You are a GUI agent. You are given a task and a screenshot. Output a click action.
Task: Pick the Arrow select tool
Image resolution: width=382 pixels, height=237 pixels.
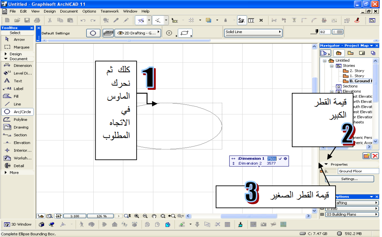[x=18, y=40]
